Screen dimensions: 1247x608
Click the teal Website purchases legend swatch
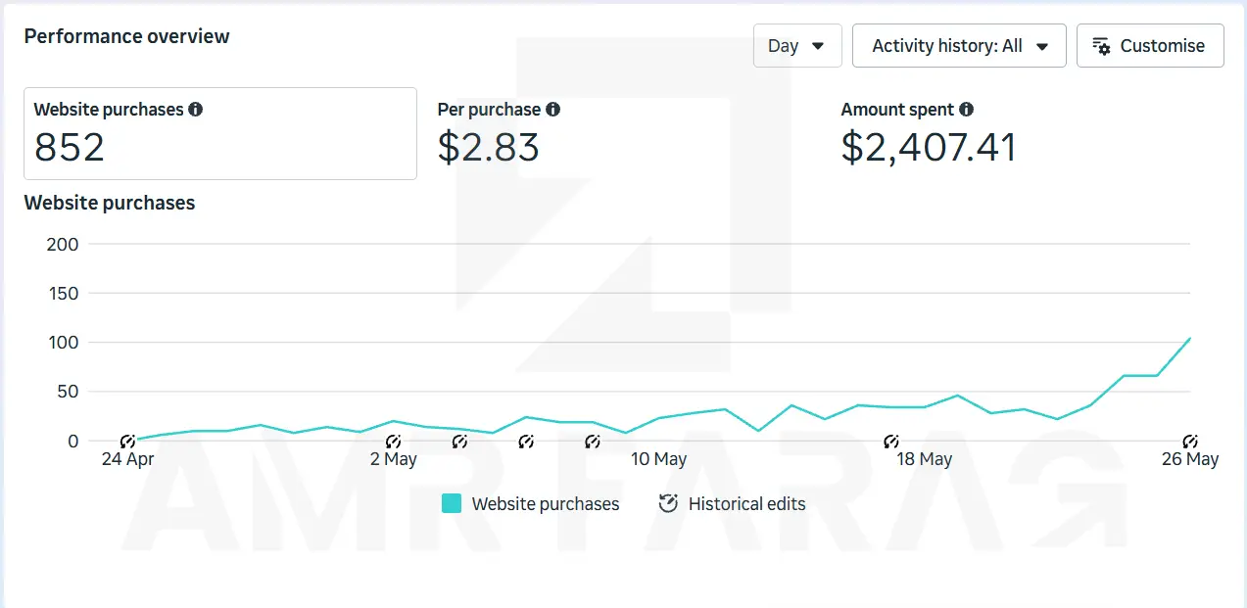(x=452, y=504)
